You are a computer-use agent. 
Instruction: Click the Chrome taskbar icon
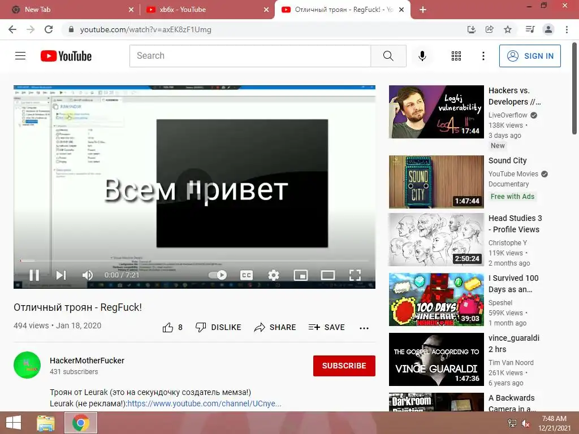click(81, 423)
